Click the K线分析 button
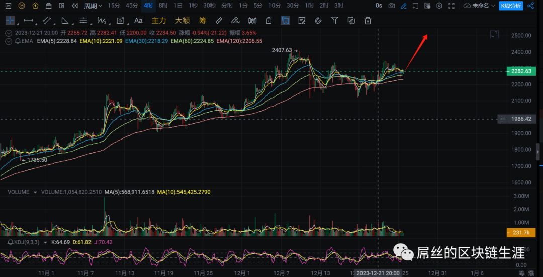This screenshot has width=543, height=277. [x=511, y=6]
